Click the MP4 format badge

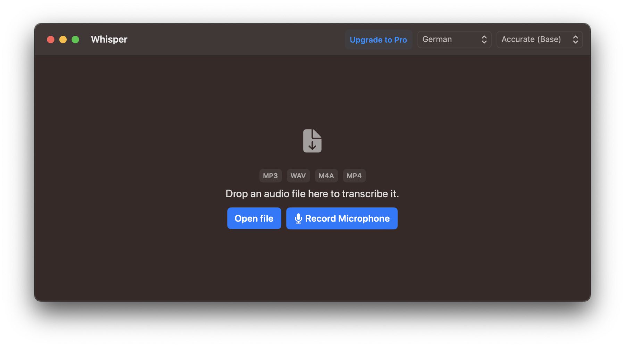[x=354, y=176]
